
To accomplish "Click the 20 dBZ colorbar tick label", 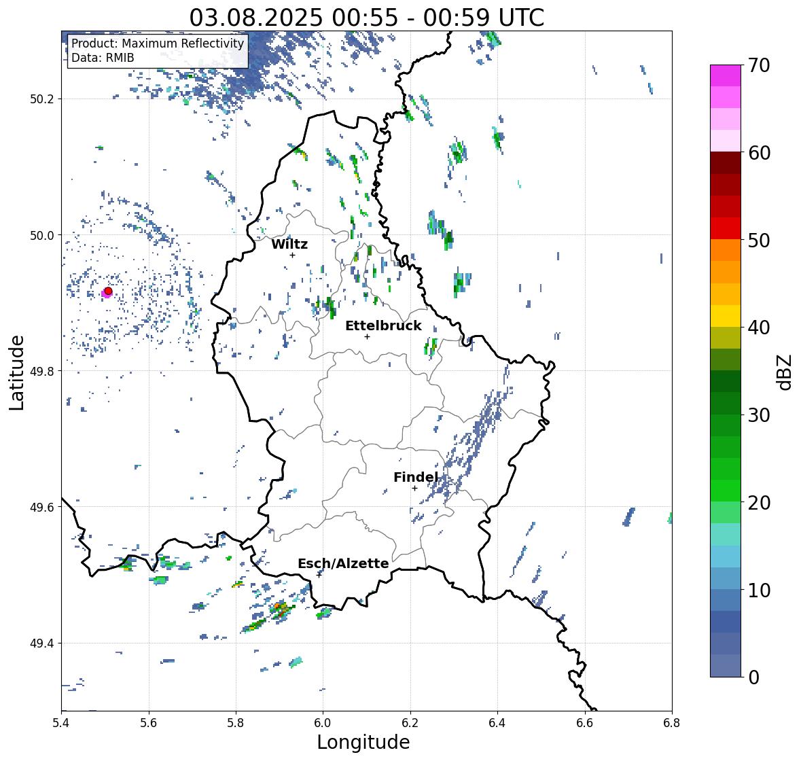I will point(759,502).
